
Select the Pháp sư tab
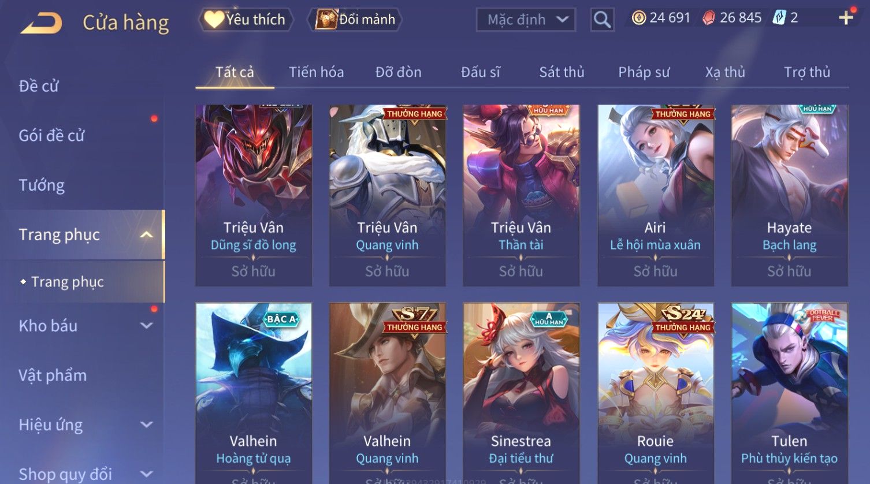click(x=644, y=72)
